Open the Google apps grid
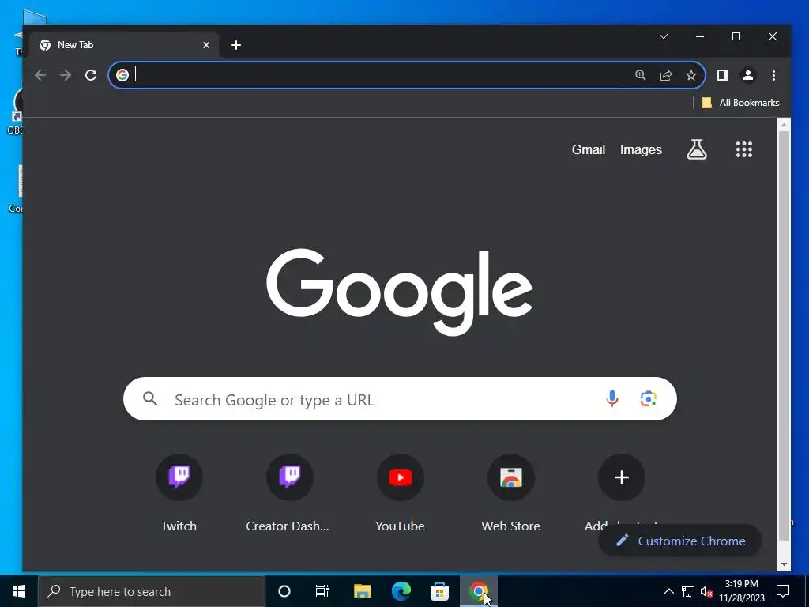 [x=744, y=149]
